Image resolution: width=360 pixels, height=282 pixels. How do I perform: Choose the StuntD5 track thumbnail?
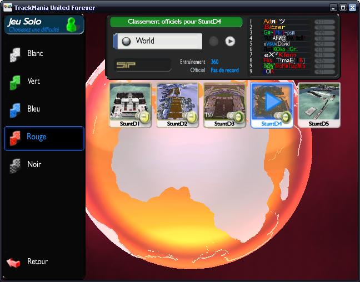pyautogui.click(x=318, y=104)
